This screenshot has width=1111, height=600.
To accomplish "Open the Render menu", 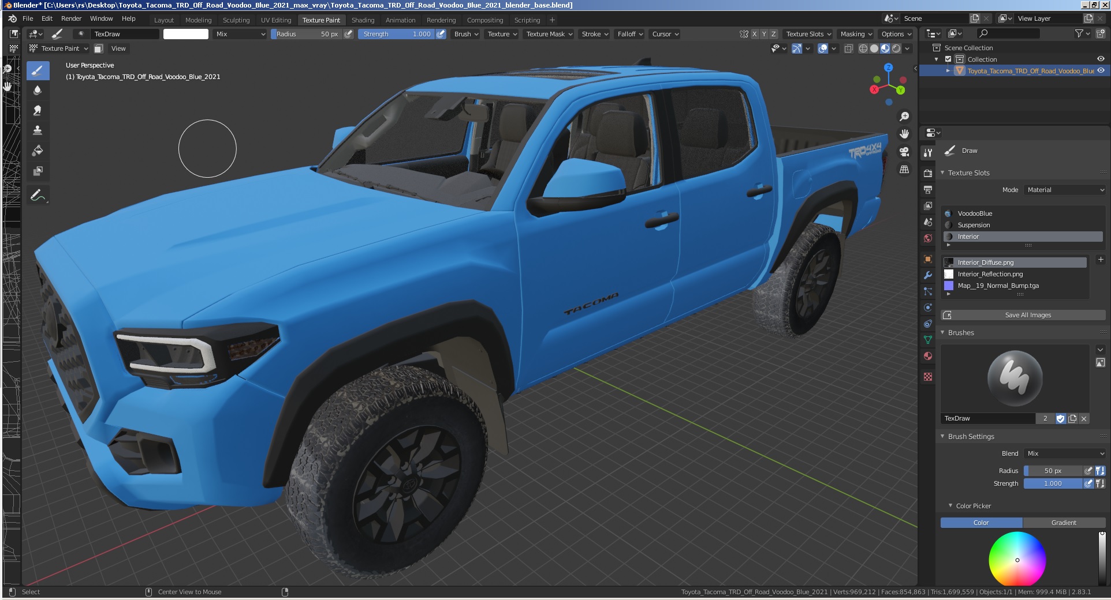I will pyautogui.click(x=71, y=18).
